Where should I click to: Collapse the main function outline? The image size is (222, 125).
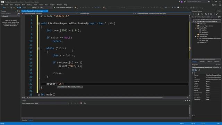click(x=39, y=95)
